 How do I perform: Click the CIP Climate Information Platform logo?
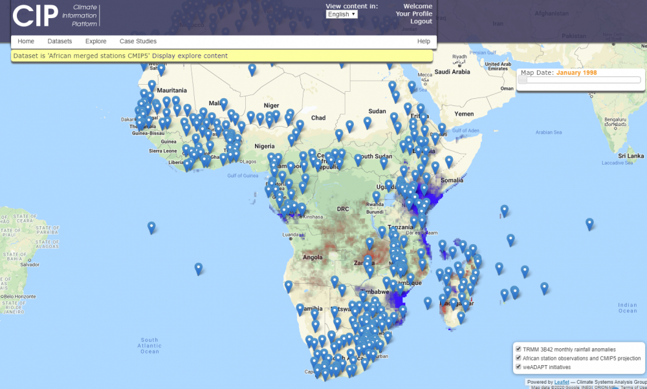click(x=56, y=16)
